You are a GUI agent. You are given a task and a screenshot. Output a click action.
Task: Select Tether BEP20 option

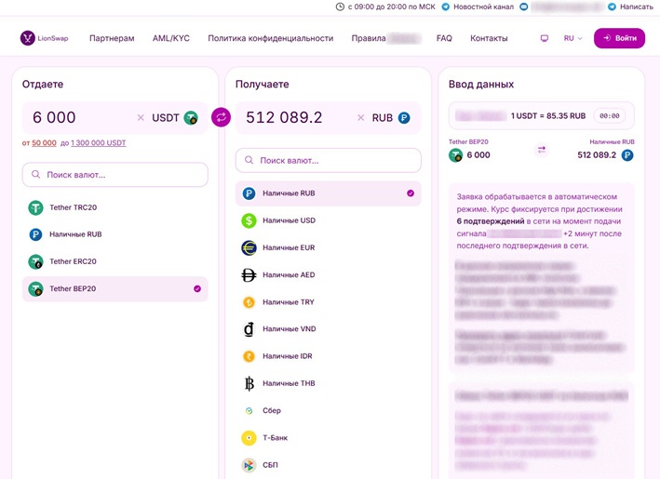(x=114, y=289)
